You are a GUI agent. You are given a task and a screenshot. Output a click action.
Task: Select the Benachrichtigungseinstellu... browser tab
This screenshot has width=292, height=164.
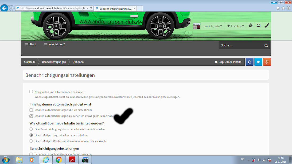point(115,9)
